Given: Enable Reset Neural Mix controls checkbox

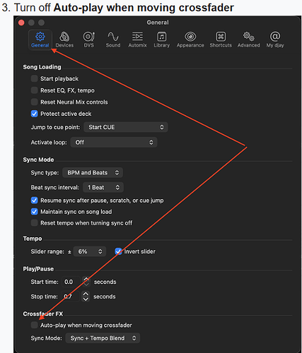Looking at the screenshot, I should (35, 102).
